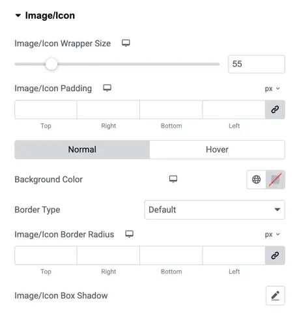Switch to the Hover tab

coord(217,150)
